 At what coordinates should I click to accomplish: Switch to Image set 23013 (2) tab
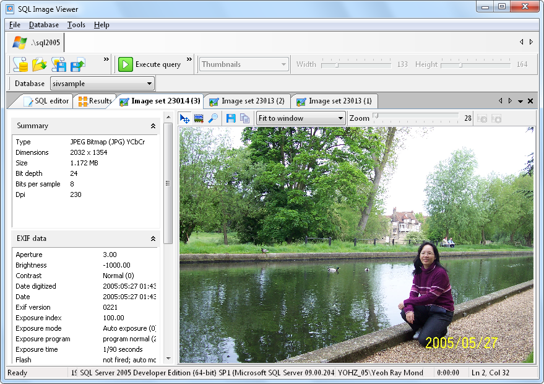(x=247, y=101)
